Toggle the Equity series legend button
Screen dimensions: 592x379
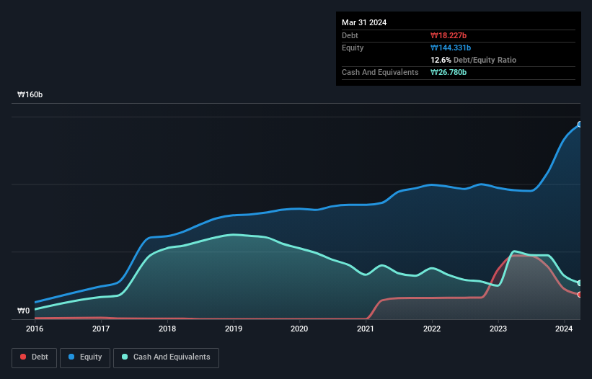[85, 357]
